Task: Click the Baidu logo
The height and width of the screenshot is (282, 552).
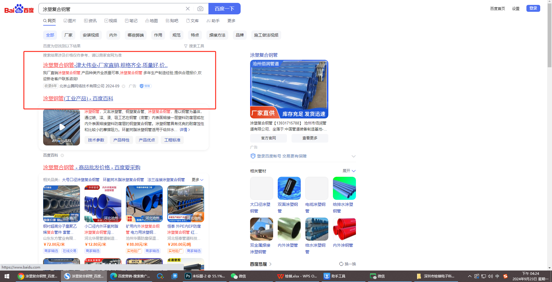Action: (x=19, y=9)
